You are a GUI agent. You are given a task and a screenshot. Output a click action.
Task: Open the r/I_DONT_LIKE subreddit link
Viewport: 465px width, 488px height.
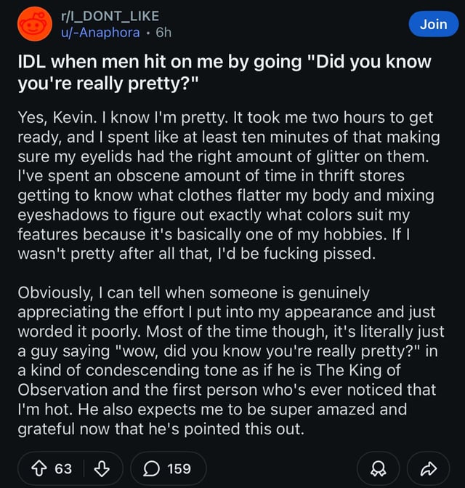coord(112,17)
